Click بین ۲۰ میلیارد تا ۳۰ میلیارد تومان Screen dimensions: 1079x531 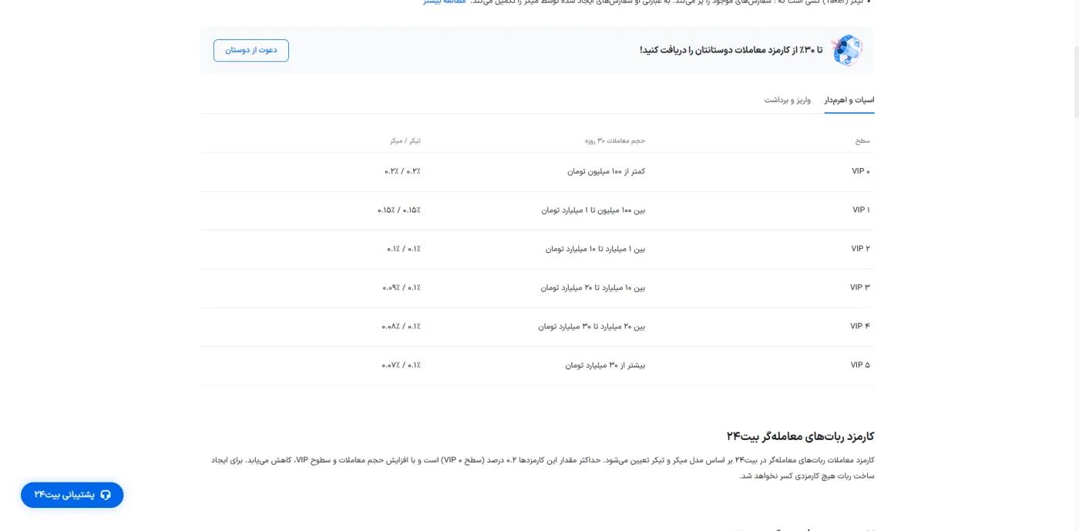point(592,326)
